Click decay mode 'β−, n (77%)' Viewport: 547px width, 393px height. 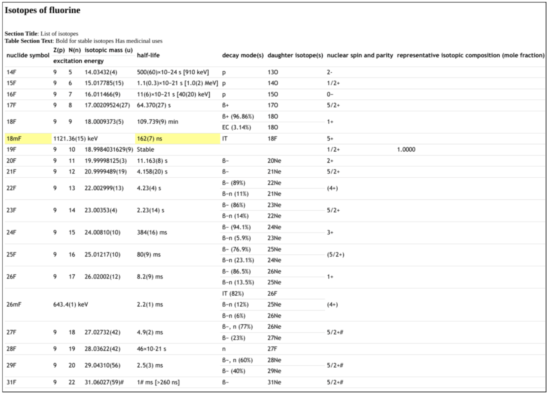[237, 327]
